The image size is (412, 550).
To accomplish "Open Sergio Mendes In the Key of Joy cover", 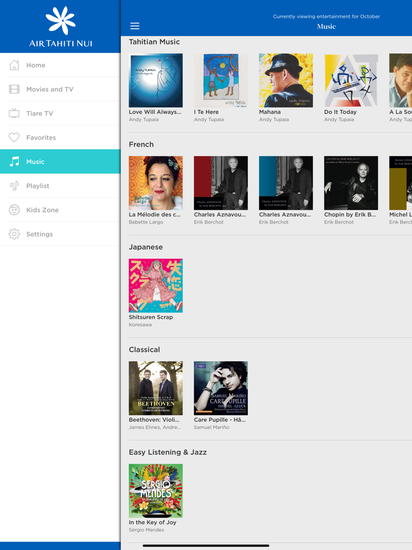I will pos(156,491).
